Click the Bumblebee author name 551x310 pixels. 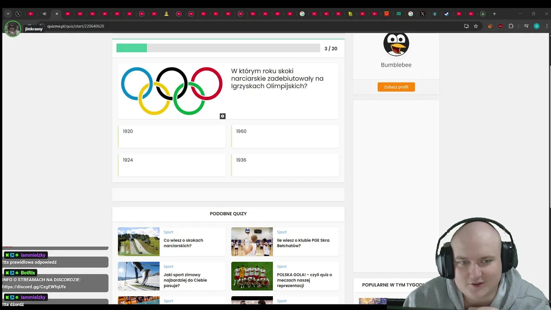pos(396,65)
